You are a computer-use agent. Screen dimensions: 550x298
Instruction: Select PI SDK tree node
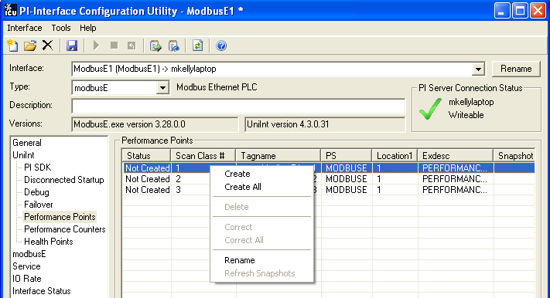coord(38,168)
